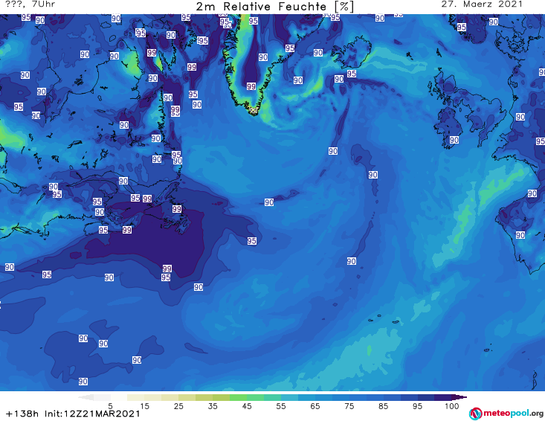This screenshot has width=545, height=421.
Task: Click the pale cream legend swatch above 15
Action: pyautogui.click(x=136, y=397)
